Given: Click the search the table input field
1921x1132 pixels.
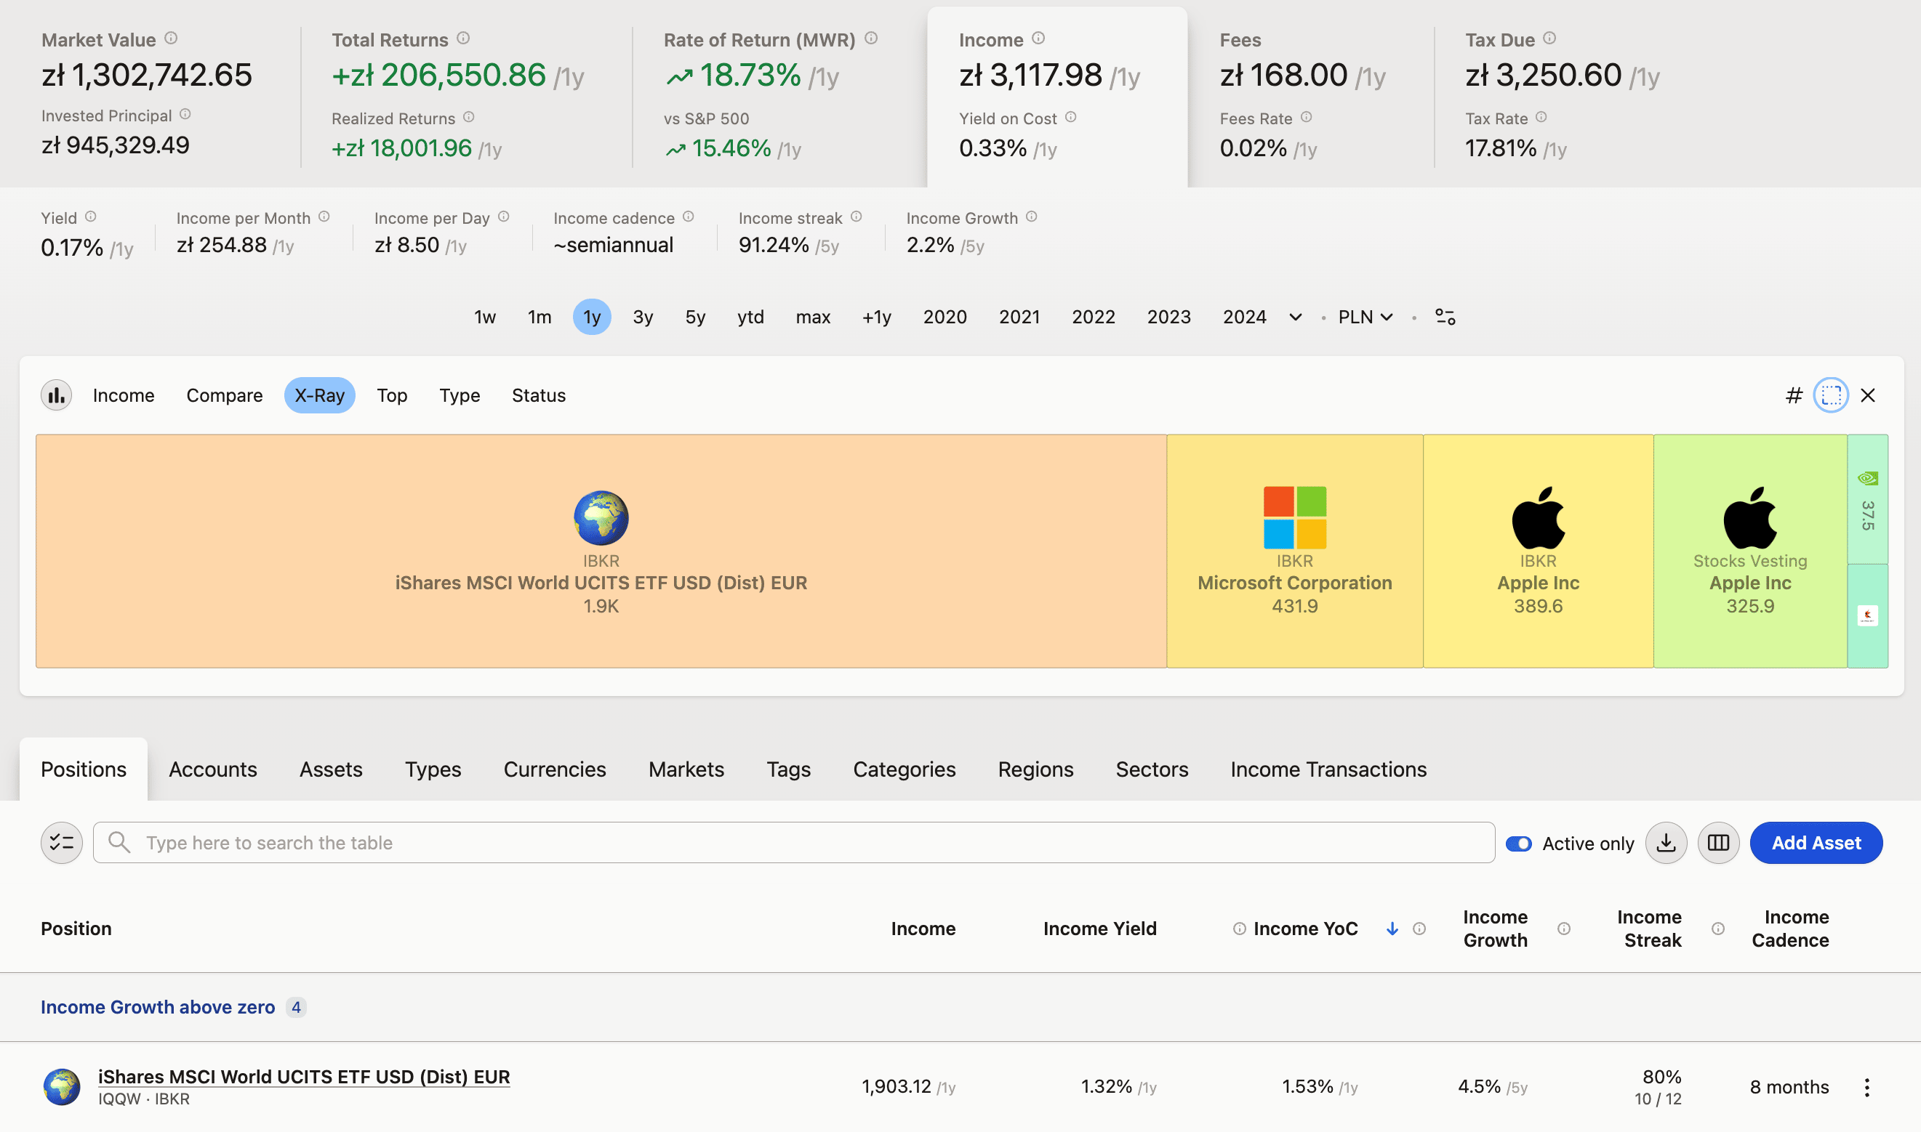Looking at the screenshot, I should [794, 843].
